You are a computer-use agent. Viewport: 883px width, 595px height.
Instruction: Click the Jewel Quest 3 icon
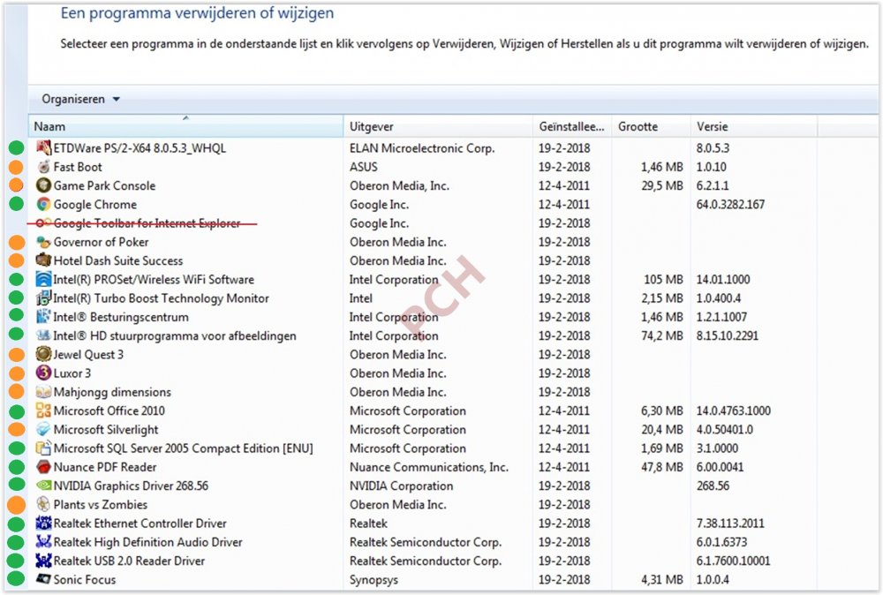[43, 354]
